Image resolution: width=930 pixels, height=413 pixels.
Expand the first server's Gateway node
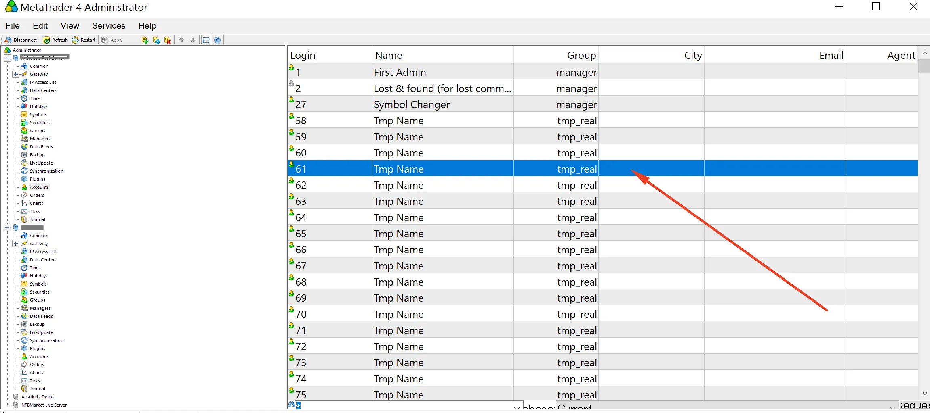(15, 74)
